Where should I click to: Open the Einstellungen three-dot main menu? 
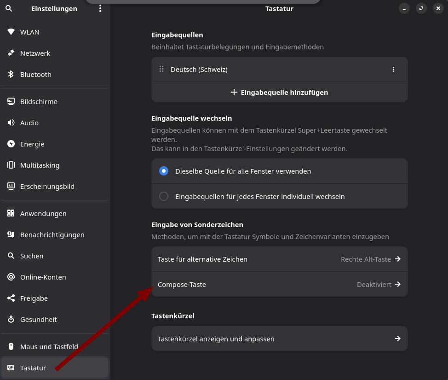pyautogui.click(x=100, y=8)
